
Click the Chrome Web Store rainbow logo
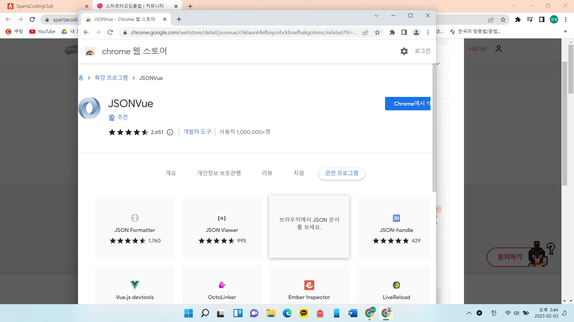coord(90,51)
